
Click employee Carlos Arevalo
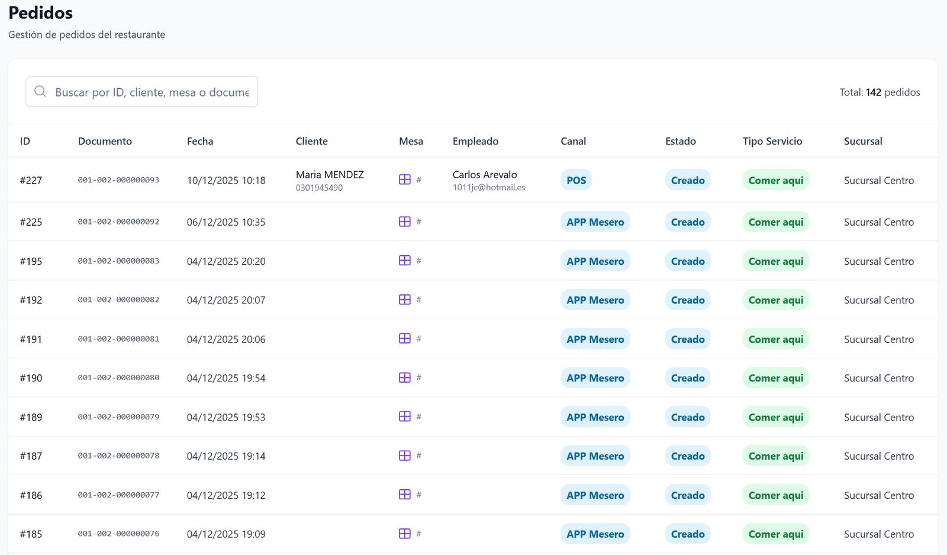485,175
